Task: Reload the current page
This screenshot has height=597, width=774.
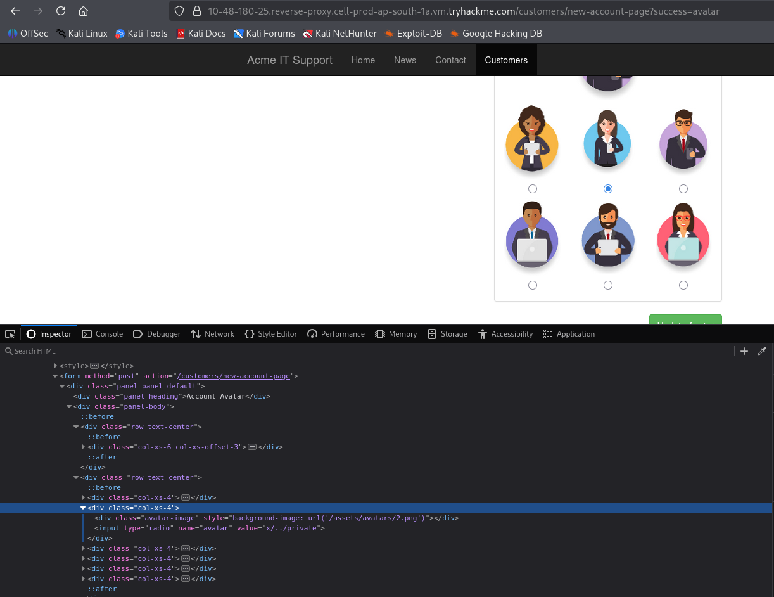Action: [x=60, y=11]
